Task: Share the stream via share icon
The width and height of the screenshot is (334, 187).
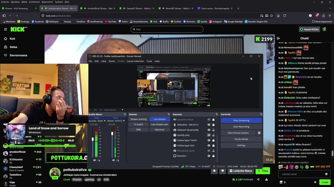Action: click(258, 179)
